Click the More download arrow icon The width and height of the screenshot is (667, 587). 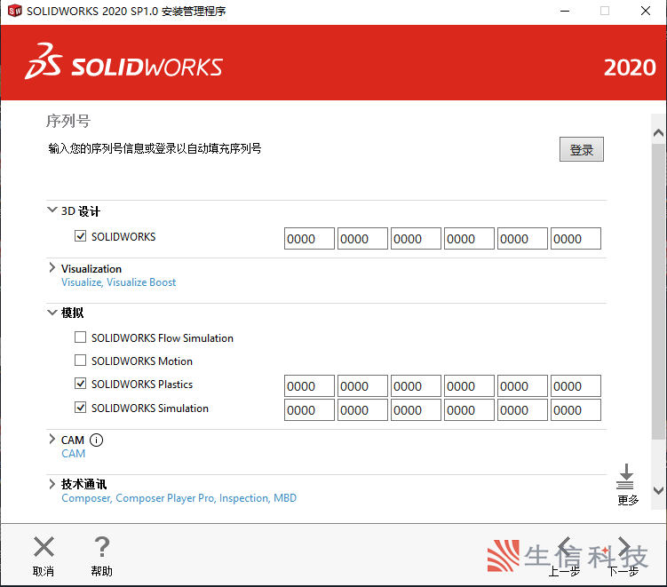coord(625,476)
